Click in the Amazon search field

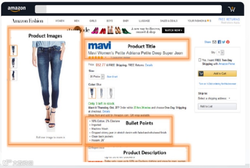point(128,9)
